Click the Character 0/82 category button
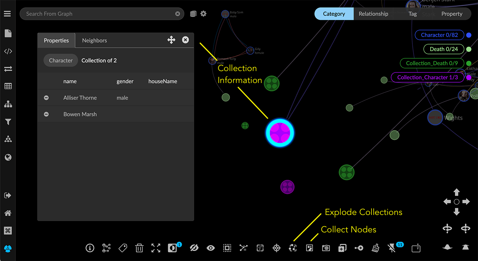This screenshot has height=261, width=478. tap(439, 35)
